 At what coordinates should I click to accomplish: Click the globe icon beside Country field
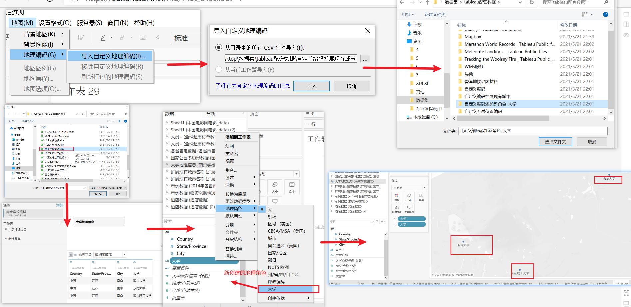point(172,239)
